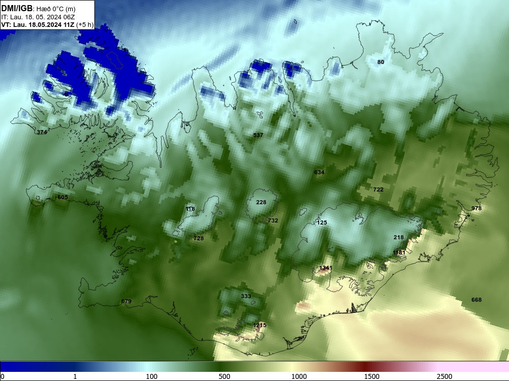Click the colour scale label 1000

[x=299, y=376]
